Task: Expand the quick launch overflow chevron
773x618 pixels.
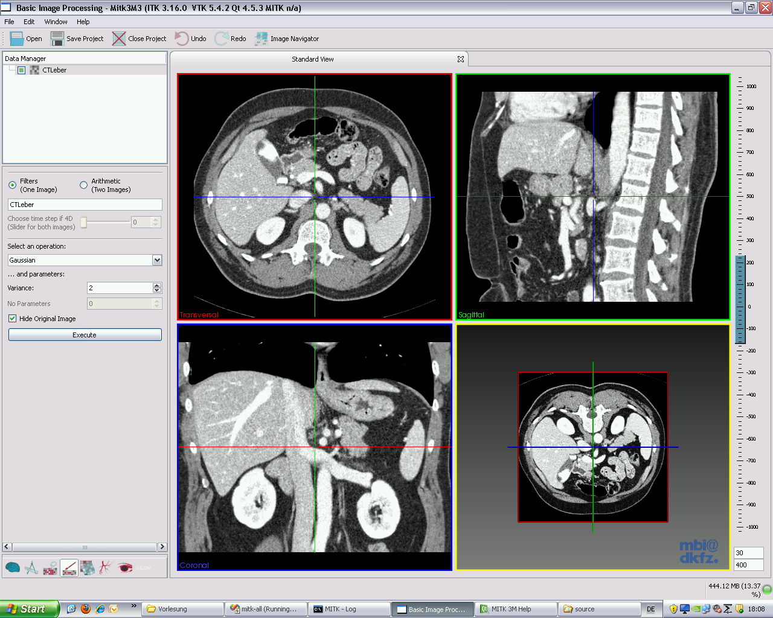Action: click(x=133, y=606)
